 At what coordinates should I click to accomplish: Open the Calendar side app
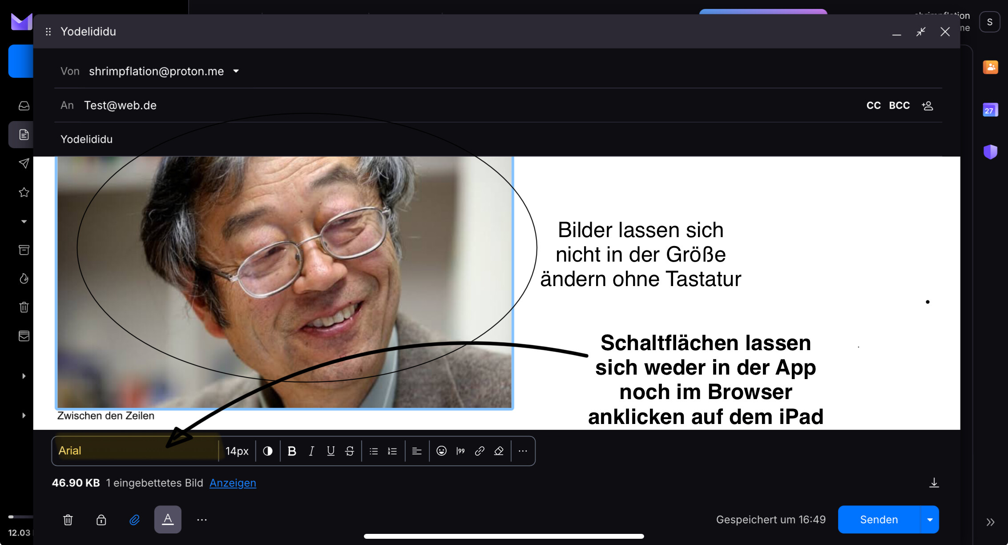[991, 110]
